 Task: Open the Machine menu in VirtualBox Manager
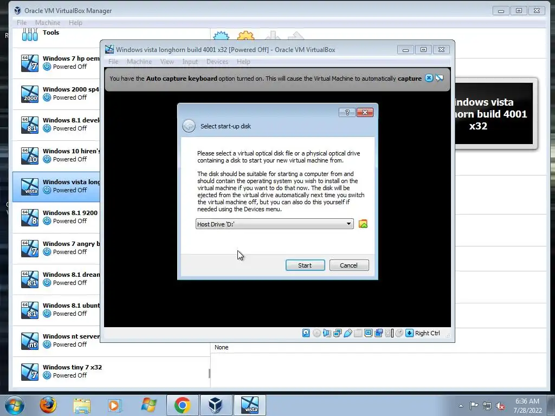[x=48, y=23]
